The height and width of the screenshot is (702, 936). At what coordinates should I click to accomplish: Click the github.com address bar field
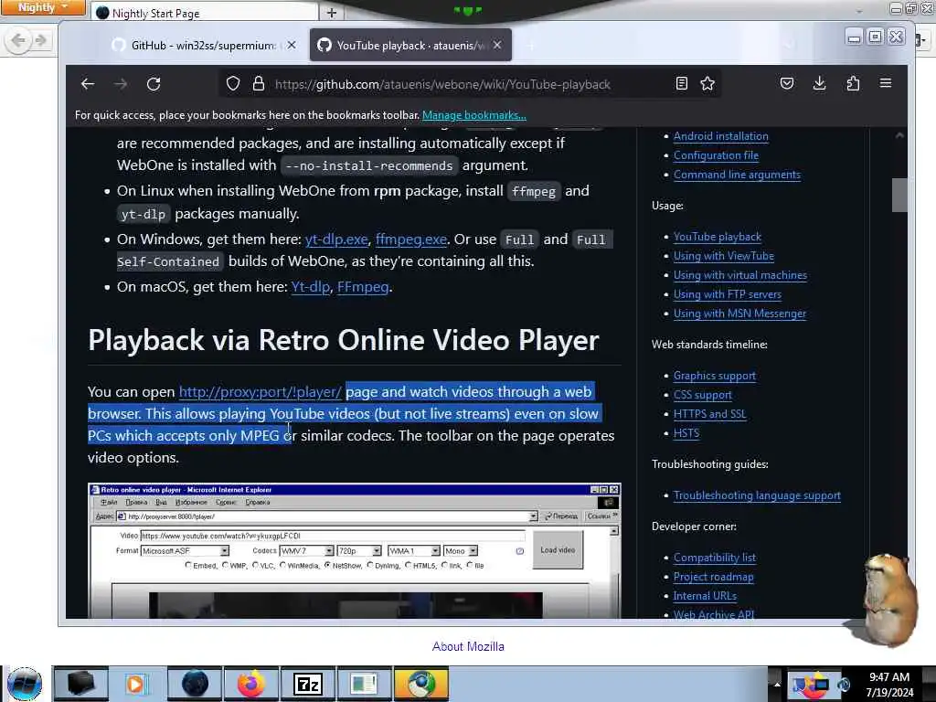[x=442, y=84]
